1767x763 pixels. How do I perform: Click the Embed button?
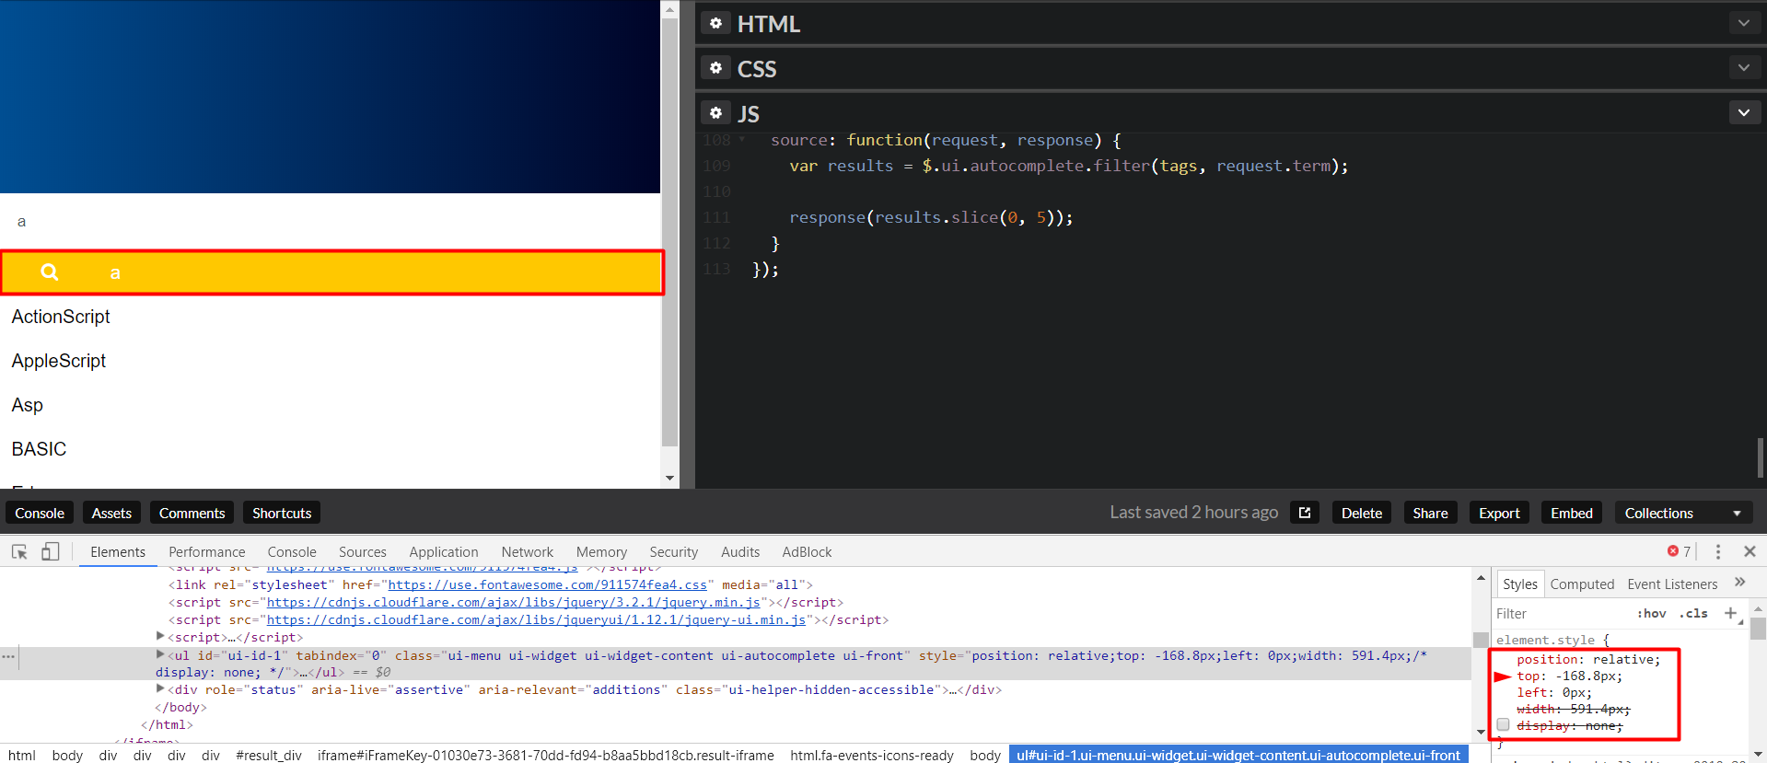click(x=1572, y=513)
